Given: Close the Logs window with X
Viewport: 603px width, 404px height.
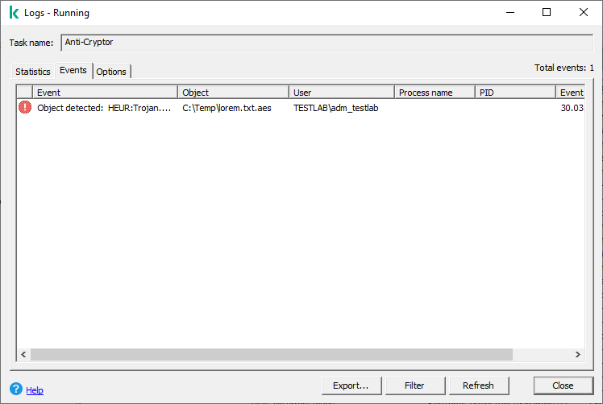Looking at the screenshot, I should [x=584, y=12].
